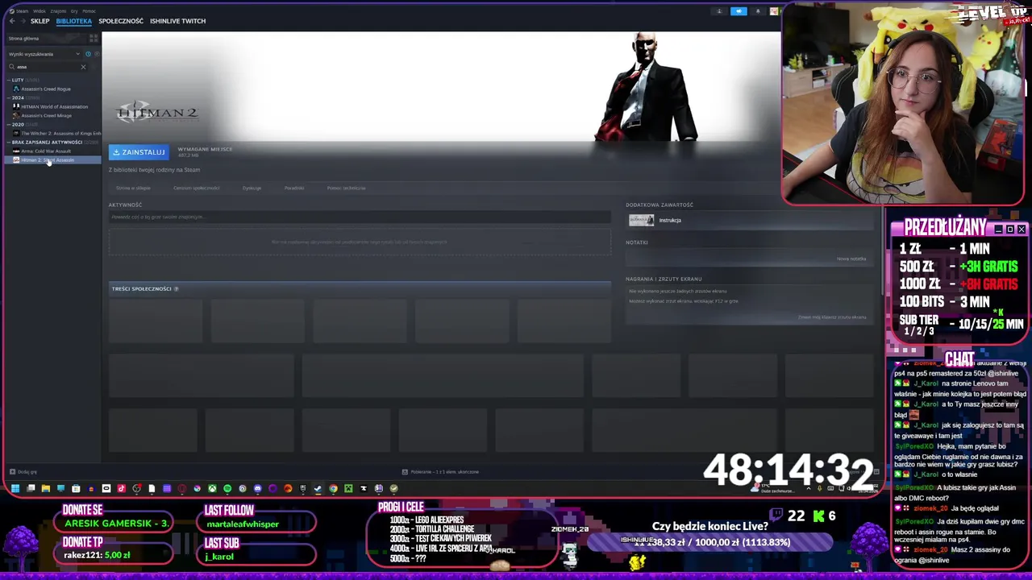Open Spotify from the taskbar
The image size is (1032, 580).
point(227,488)
